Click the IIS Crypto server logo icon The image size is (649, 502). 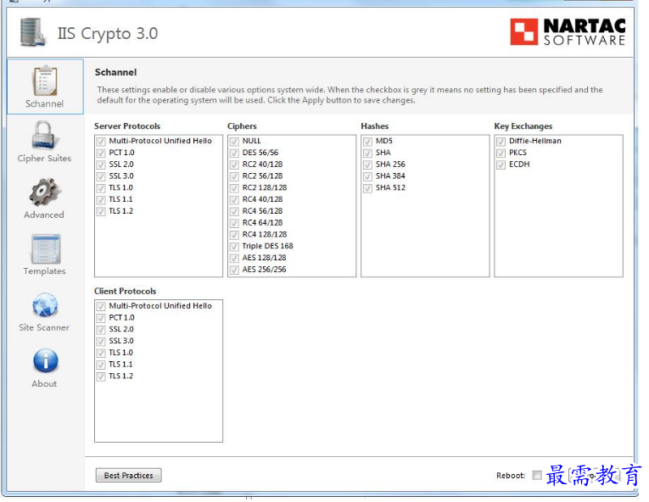point(32,32)
